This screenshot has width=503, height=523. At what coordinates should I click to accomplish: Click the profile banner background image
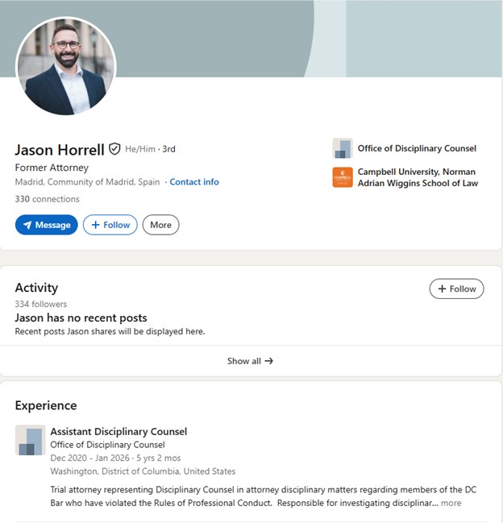(300, 39)
